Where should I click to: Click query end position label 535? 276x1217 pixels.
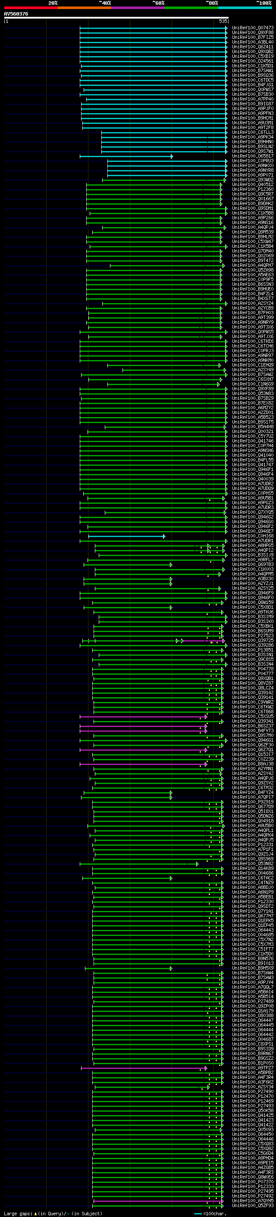[x=223, y=21]
